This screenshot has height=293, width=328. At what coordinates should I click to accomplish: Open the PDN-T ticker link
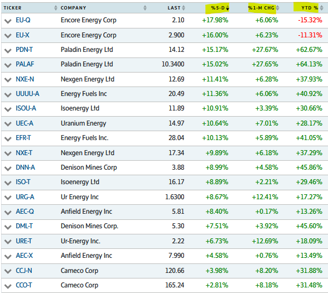click(25, 50)
